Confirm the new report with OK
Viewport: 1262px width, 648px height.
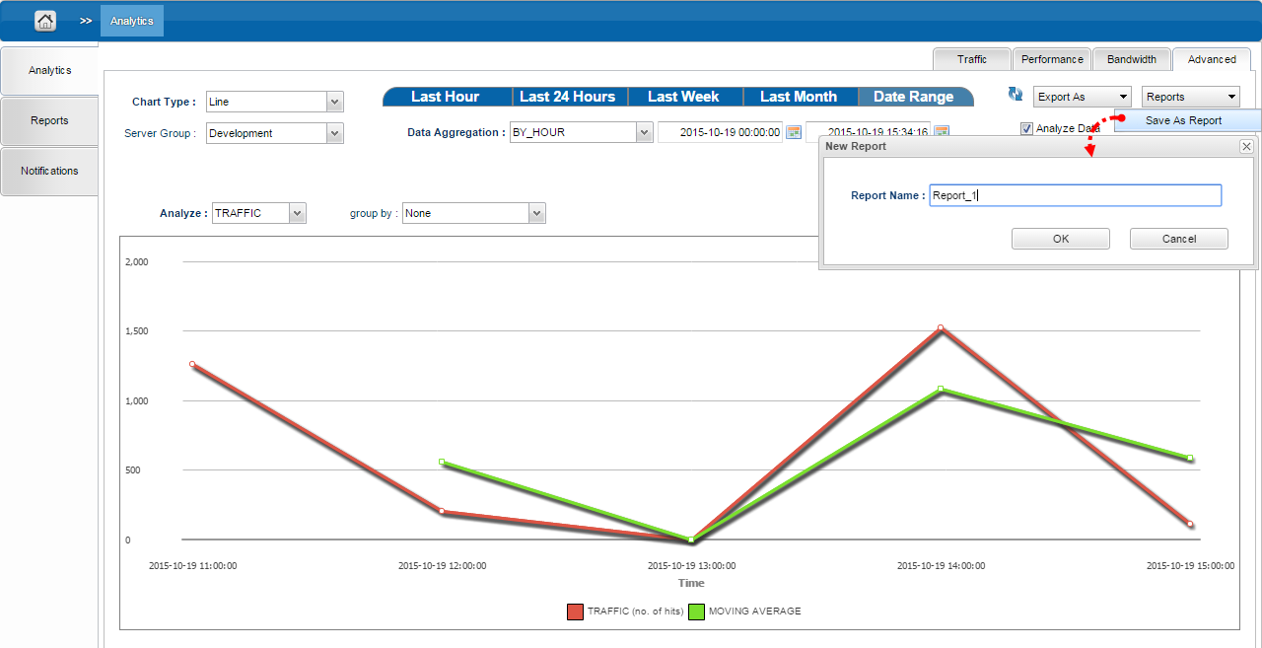point(1061,239)
